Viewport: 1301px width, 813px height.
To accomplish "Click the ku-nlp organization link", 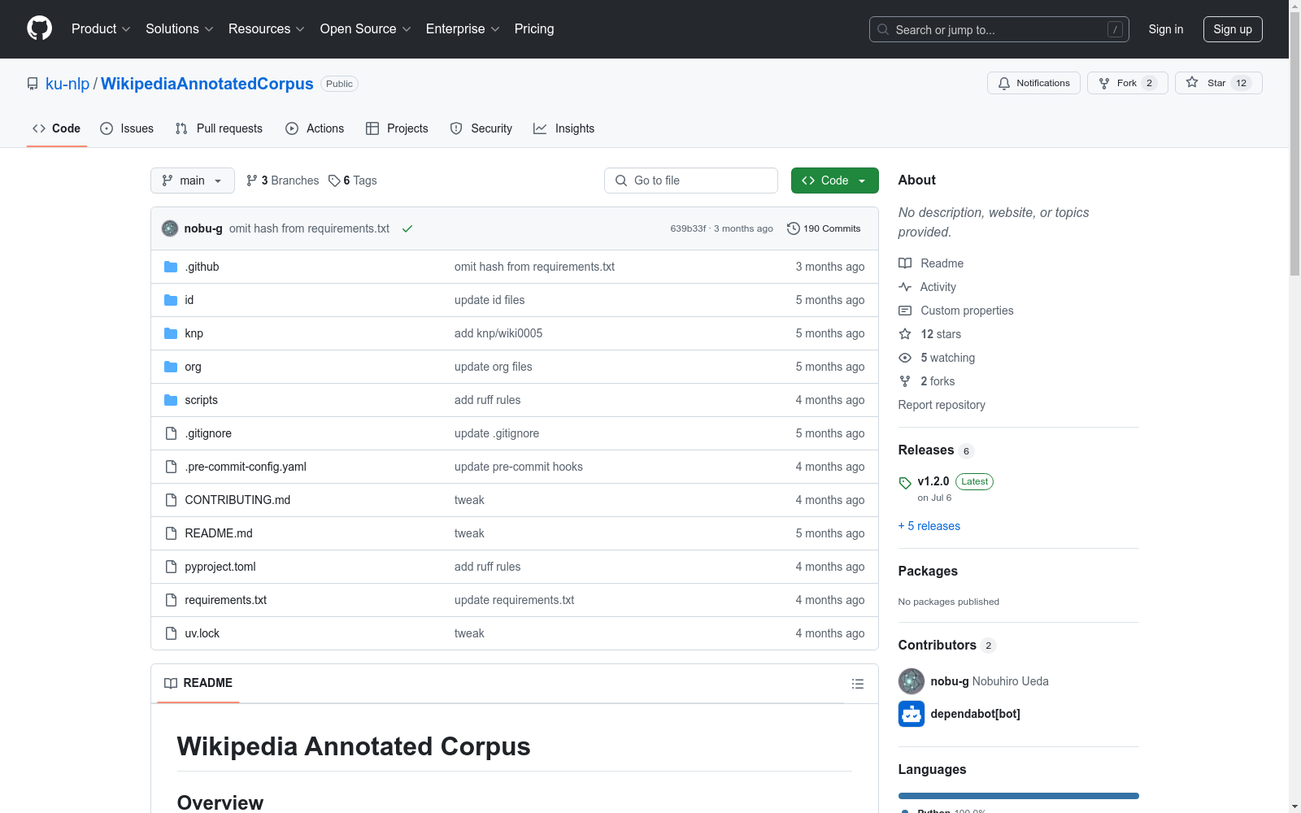I will [x=67, y=84].
